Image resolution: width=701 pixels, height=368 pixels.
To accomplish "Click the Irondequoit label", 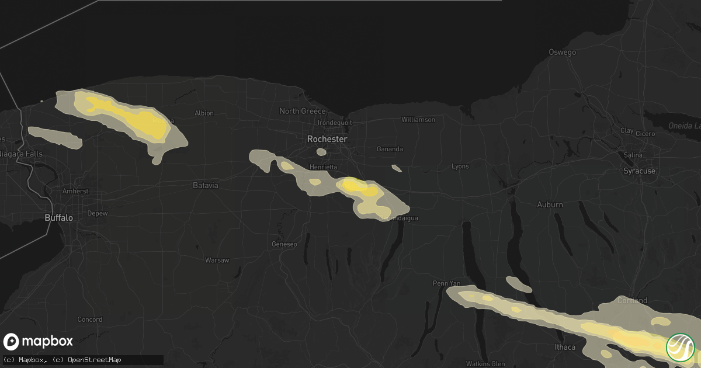I will (x=335, y=123).
